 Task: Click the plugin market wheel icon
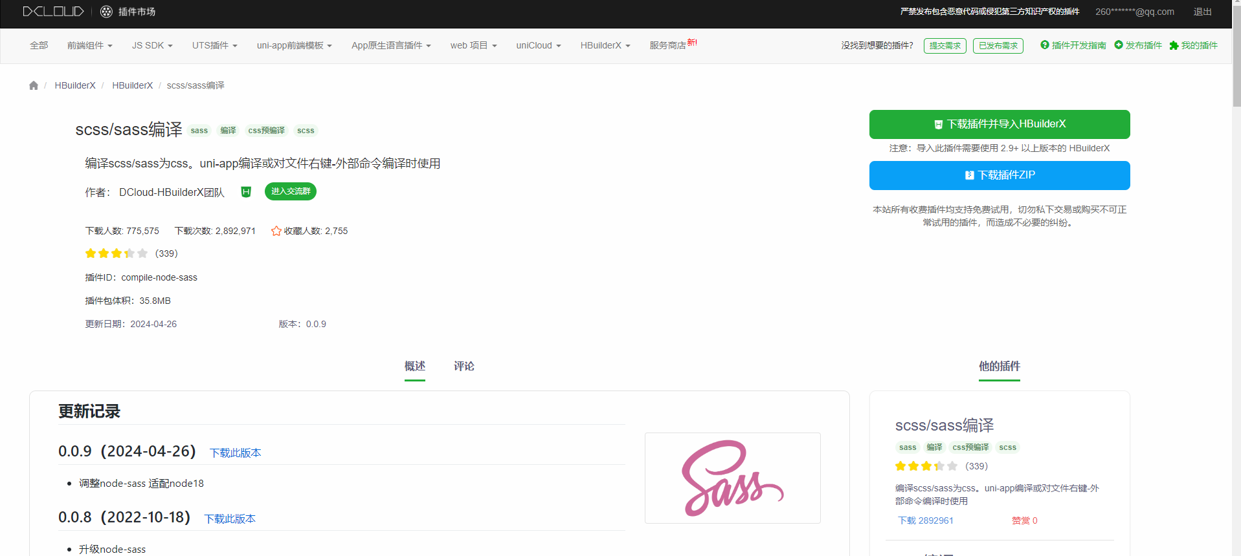[x=106, y=12]
